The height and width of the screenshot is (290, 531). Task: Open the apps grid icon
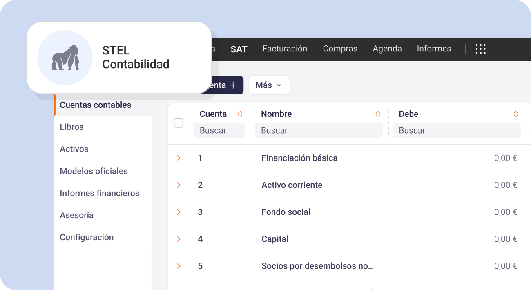point(480,49)
